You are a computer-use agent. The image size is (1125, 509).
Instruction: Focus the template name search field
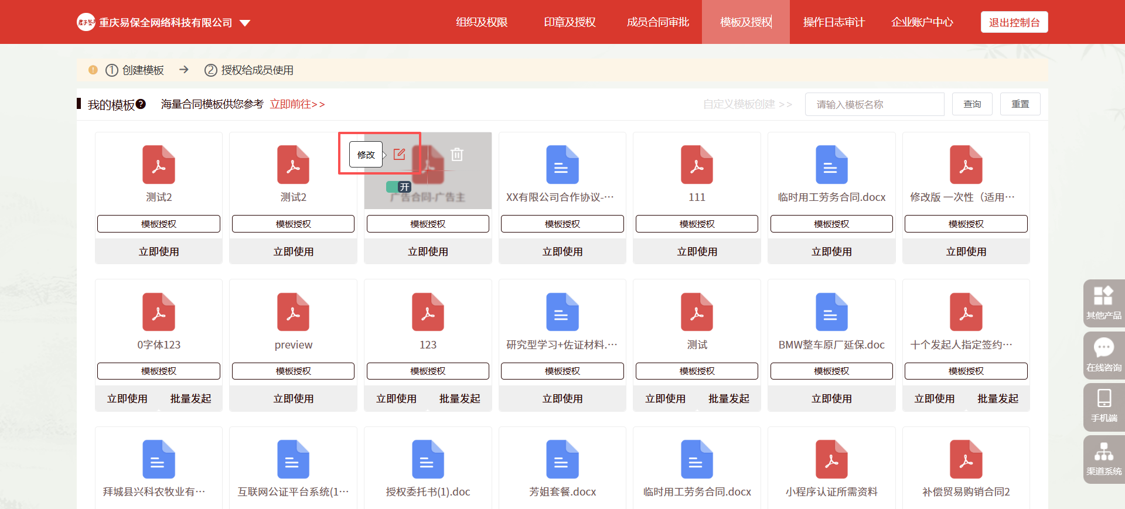[x=874, y=104]
